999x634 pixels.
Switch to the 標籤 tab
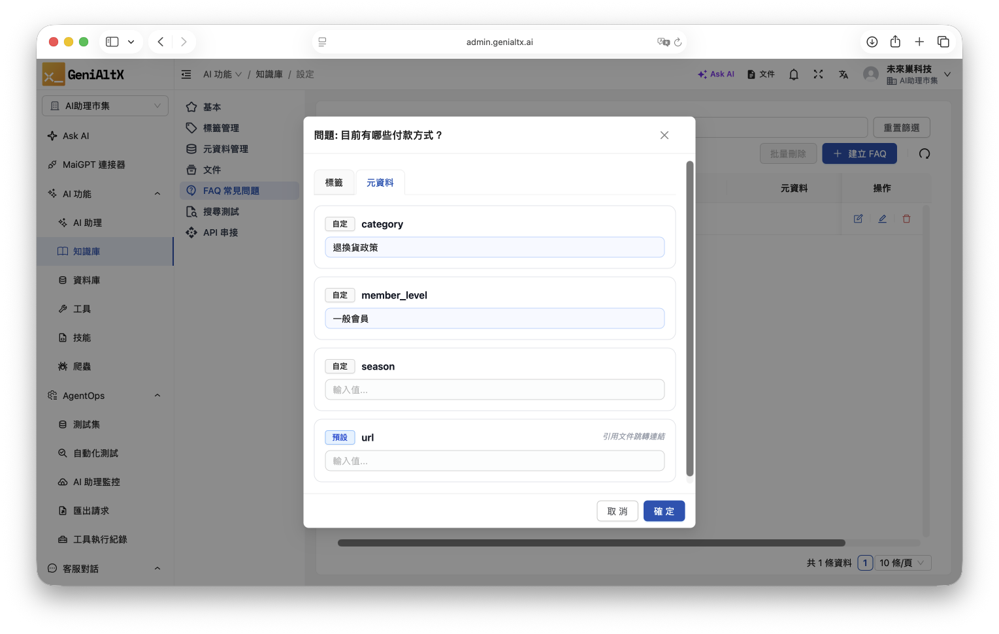click(x=334, y=183)
